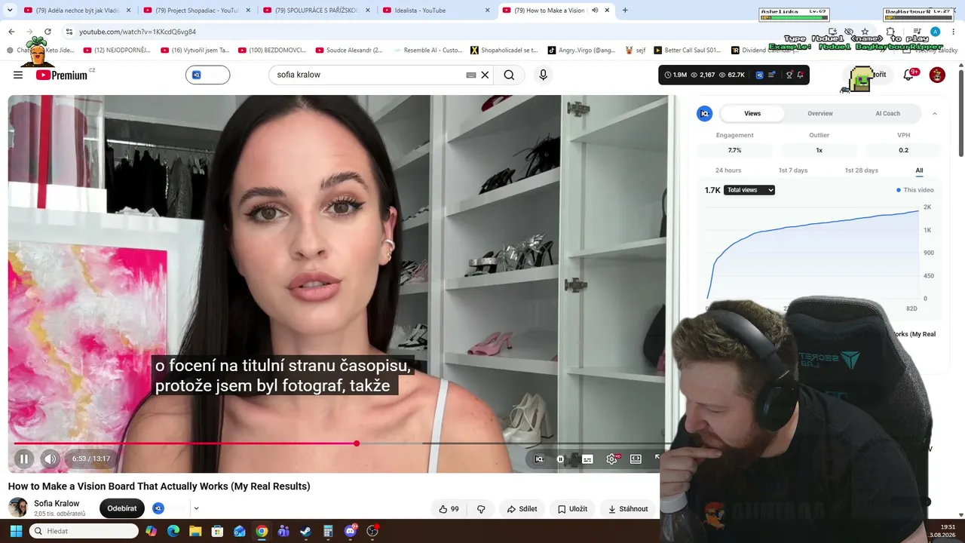This screenshot has width=965, height=543.
Task: Open Microsoft Edge from the taskbar
Action: (173, 531)
